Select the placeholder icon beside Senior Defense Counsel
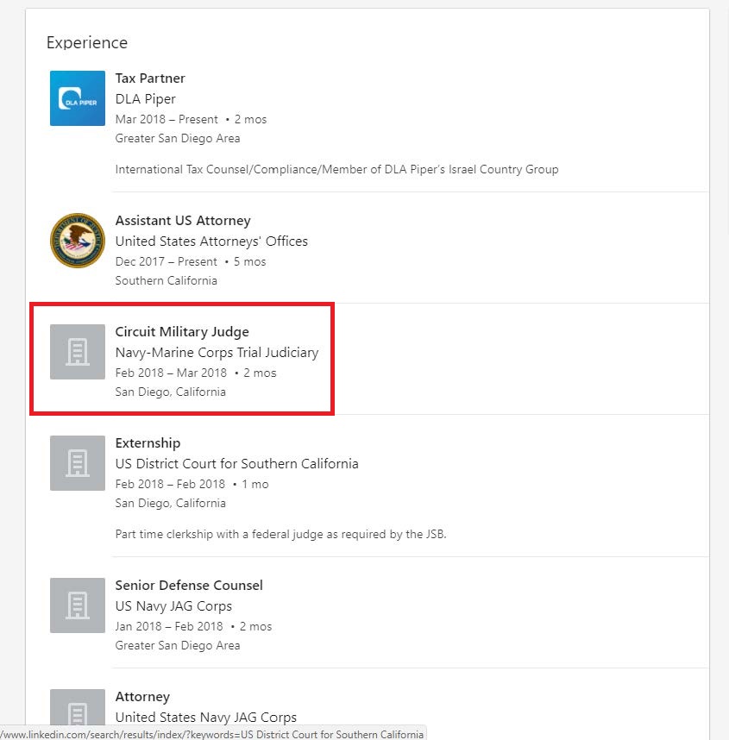Viewport: 729px width, 740px height. [x=78, y=605]
